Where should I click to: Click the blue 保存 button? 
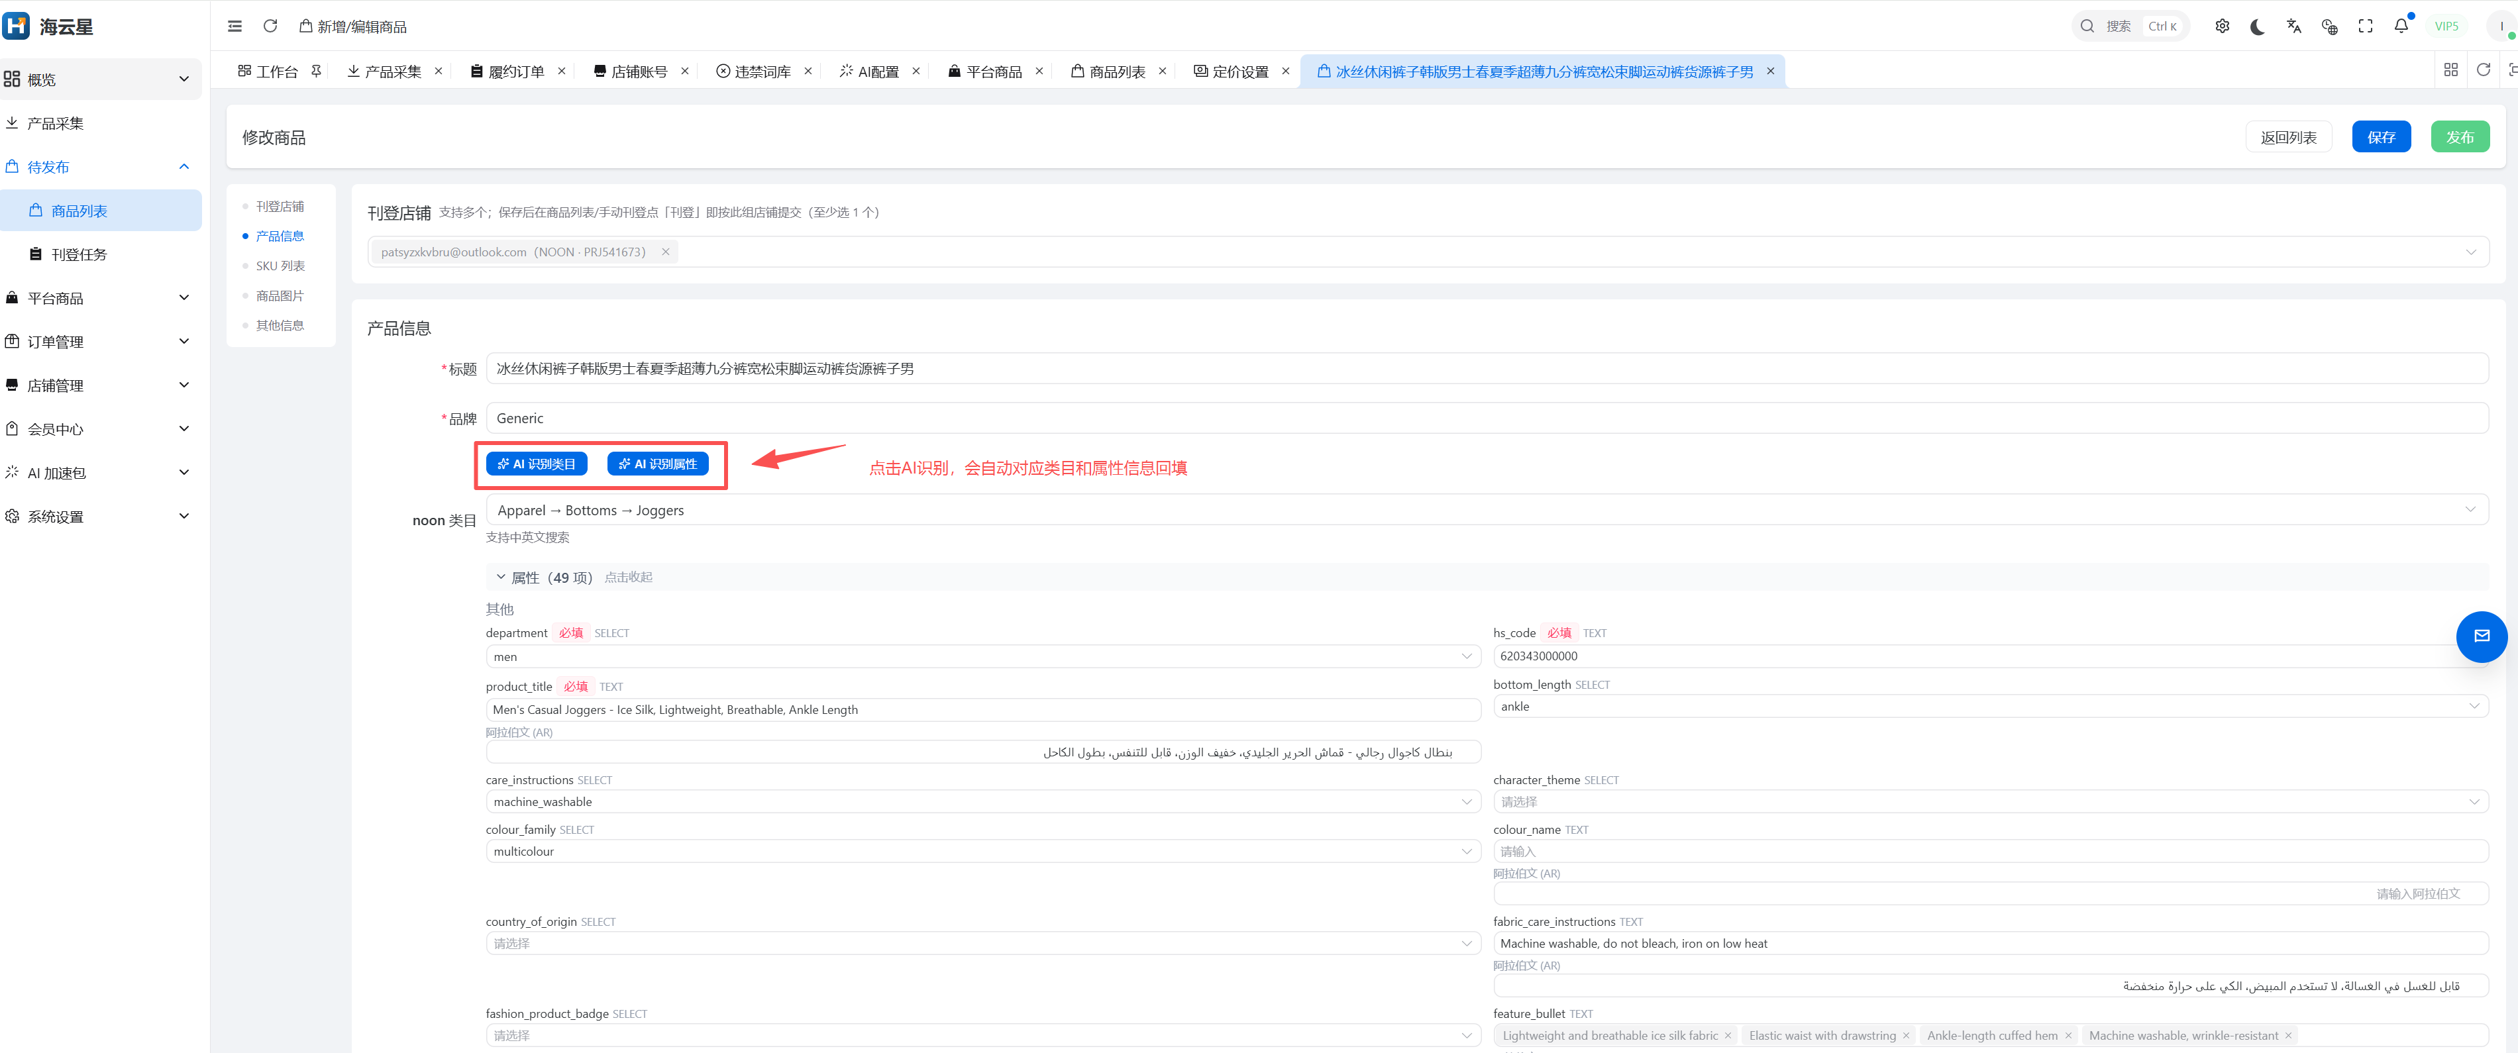(2381, 136)
